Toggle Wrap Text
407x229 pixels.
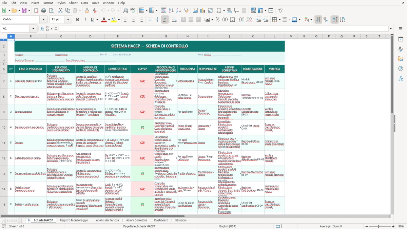click(x=174, y=20)
